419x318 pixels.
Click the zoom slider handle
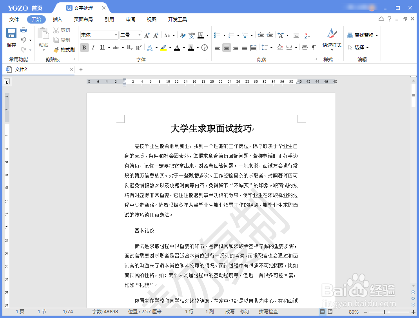point(384,312)
